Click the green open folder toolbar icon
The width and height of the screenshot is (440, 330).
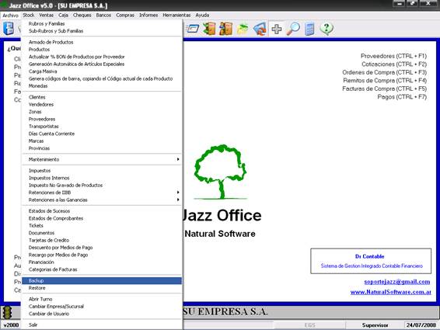click(243, 29)
